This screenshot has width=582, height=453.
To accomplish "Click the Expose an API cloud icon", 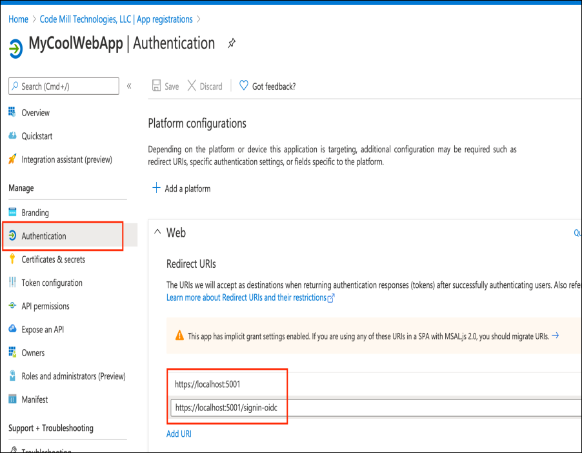I will 12,329.
